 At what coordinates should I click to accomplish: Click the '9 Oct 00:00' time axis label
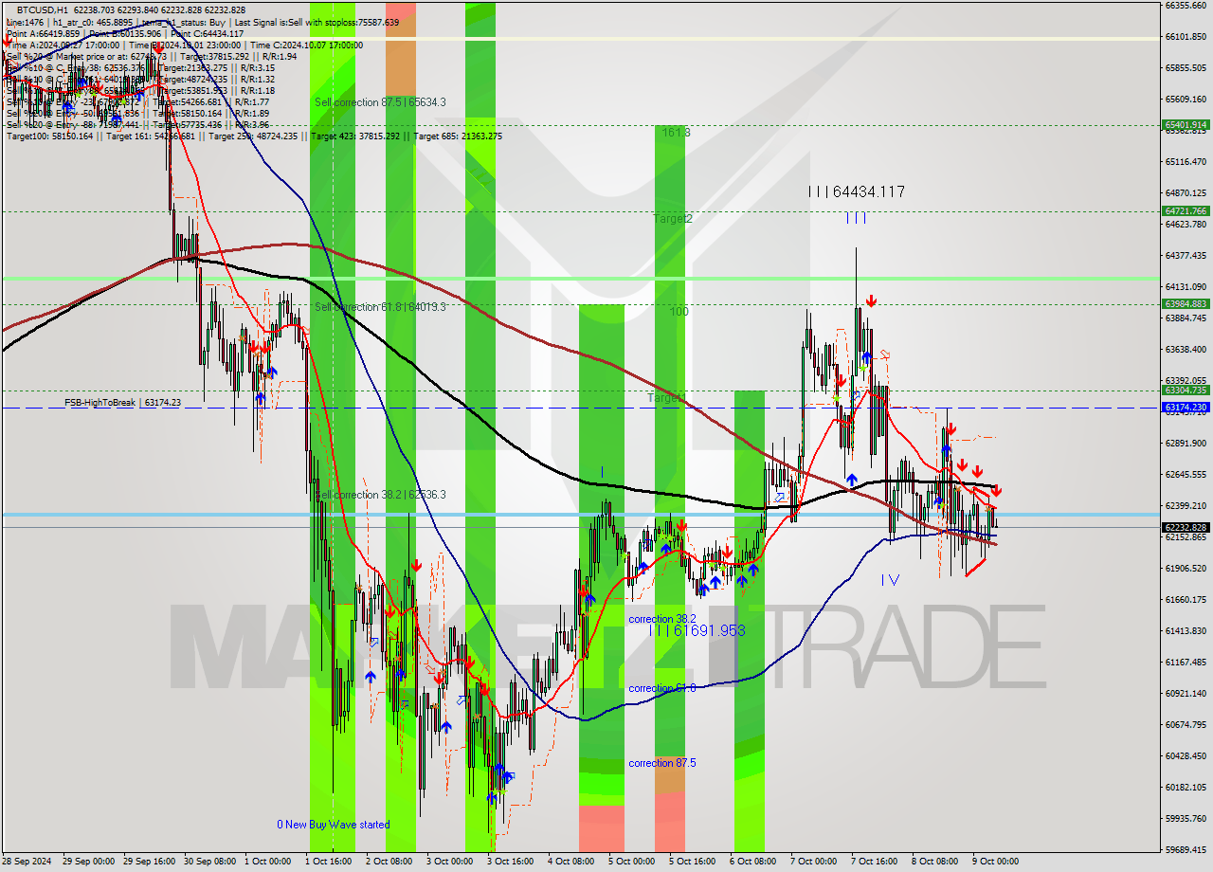pos(995,862)
